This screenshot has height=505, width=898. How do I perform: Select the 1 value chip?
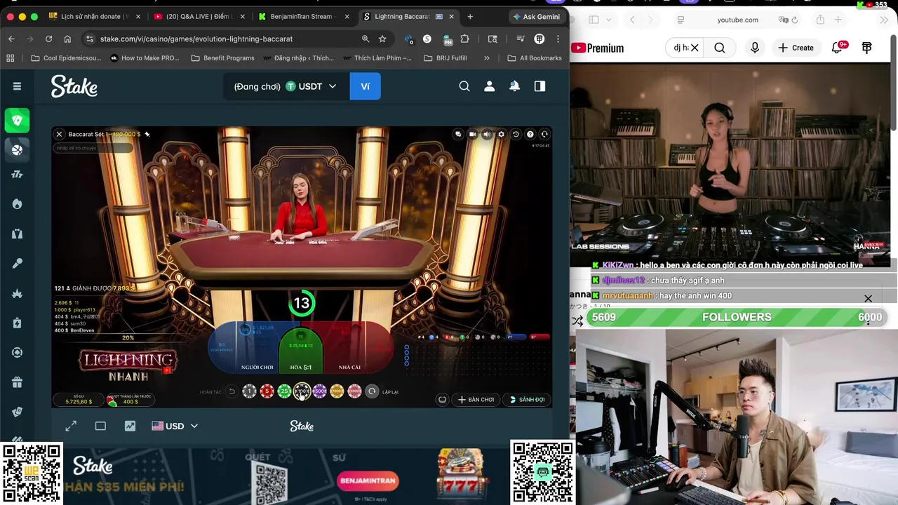[249, 391]
